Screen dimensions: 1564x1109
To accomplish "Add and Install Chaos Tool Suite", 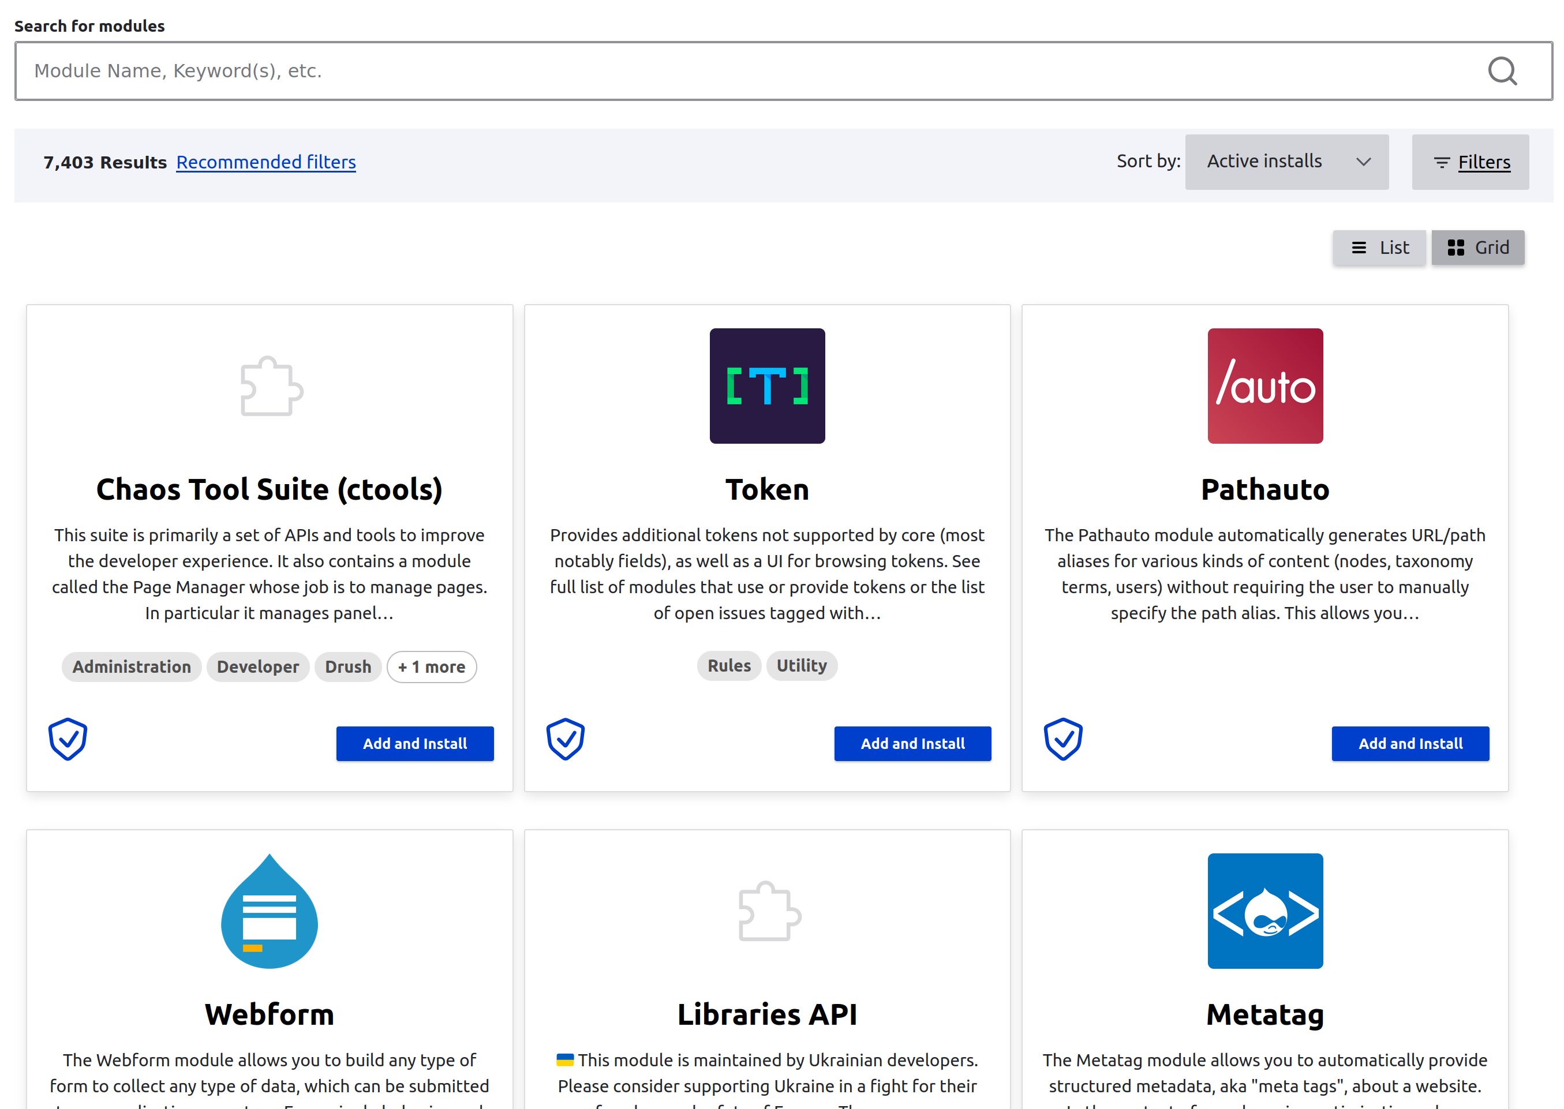I will coord(414,743).
